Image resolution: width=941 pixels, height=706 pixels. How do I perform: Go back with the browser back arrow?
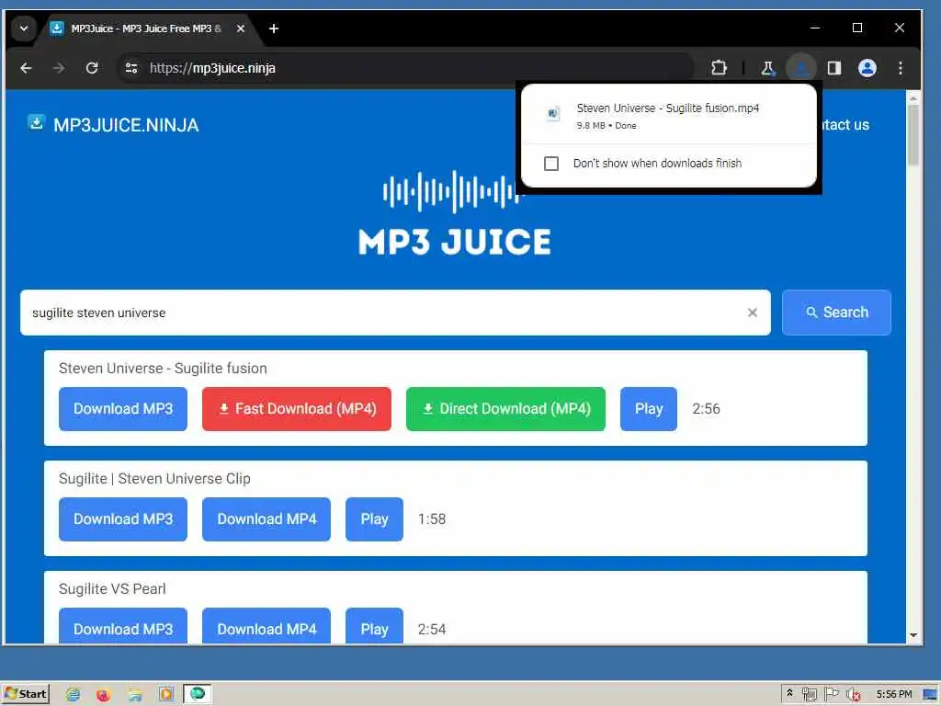26,68
